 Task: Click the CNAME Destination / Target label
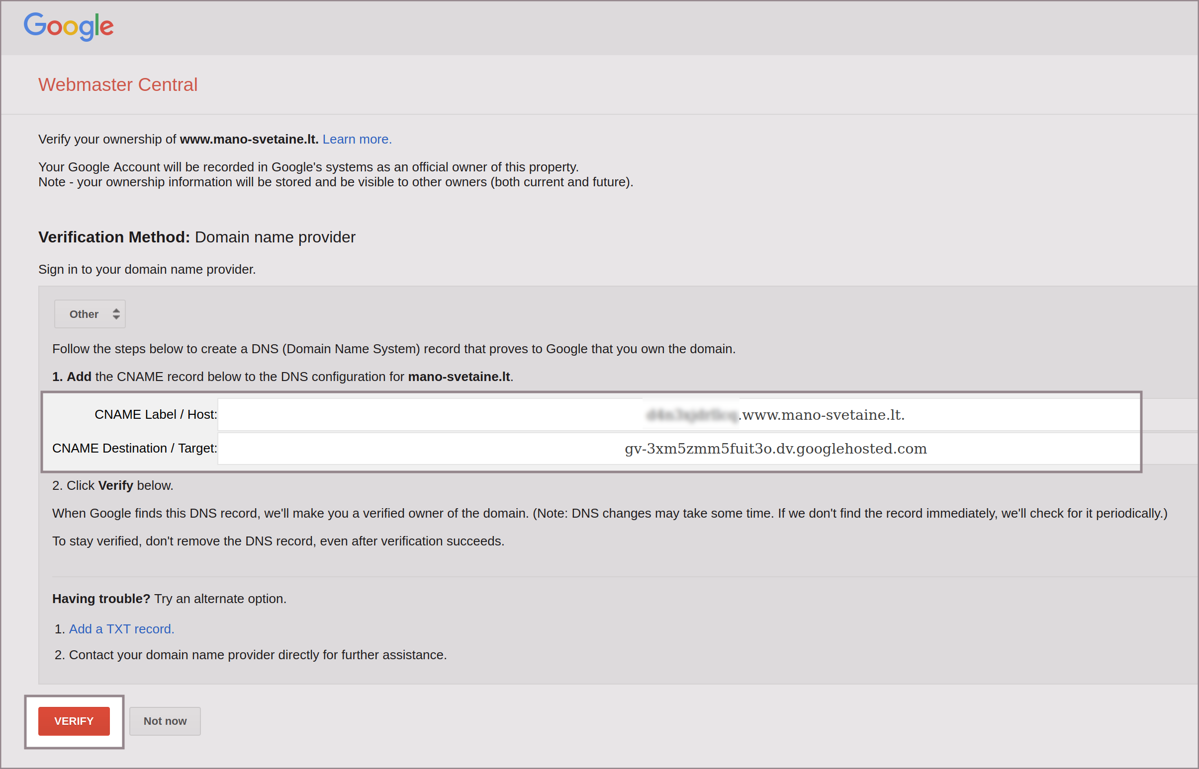click(134, 449)
